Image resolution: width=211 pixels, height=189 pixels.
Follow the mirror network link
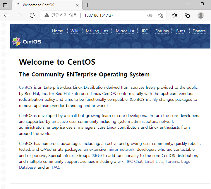121,149
